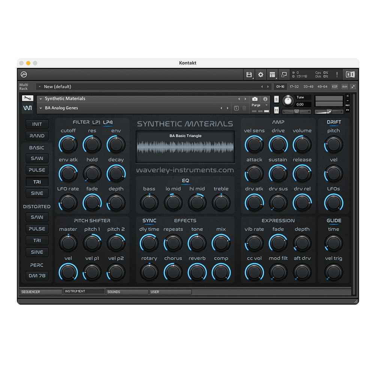Click the filter cutoff knob
The width and height of the screenshot is (375, 375).
[x=68, y=145]
